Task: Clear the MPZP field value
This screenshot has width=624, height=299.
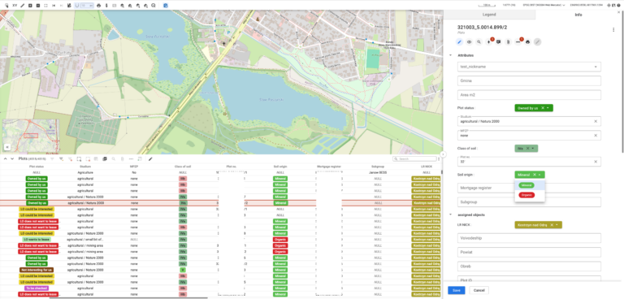Action: click(596, 136)
